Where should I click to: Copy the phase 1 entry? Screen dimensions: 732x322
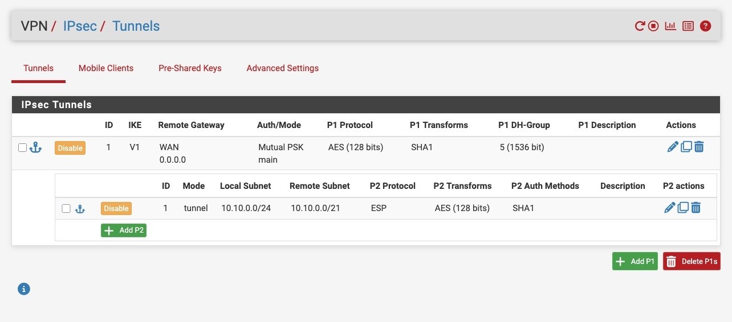tap(686, 147)
